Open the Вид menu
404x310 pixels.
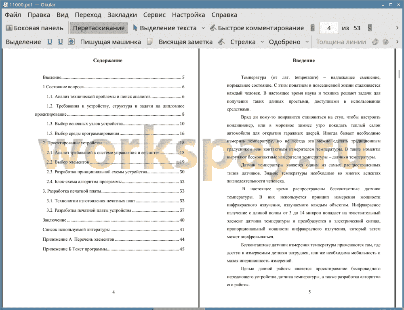[62, 15]
